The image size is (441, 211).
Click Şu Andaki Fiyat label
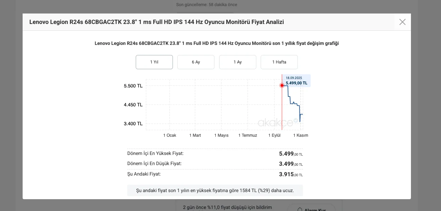(x=144, y=174)
